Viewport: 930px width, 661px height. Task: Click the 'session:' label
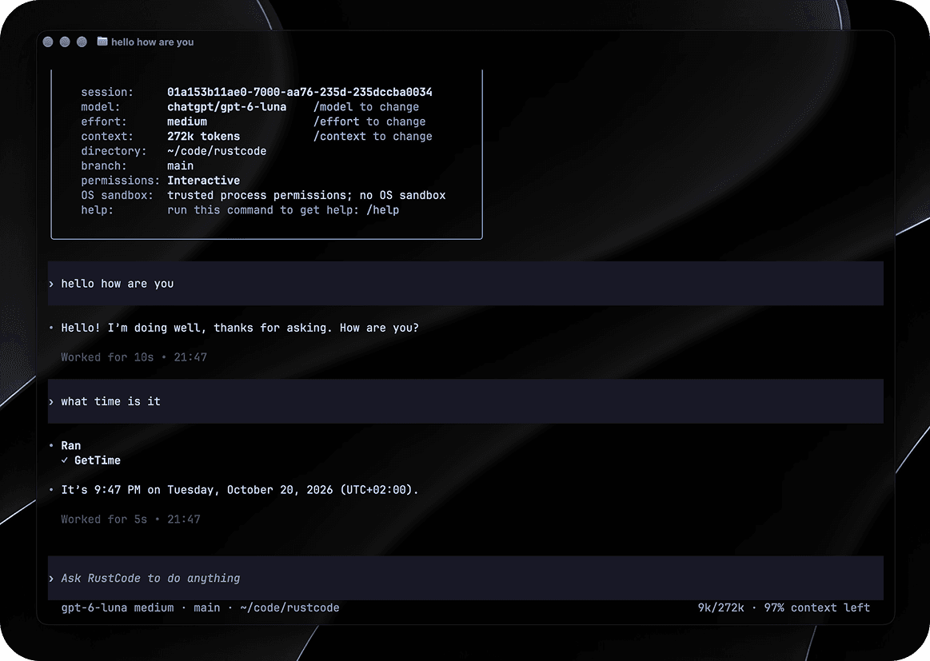coord(107,92)
